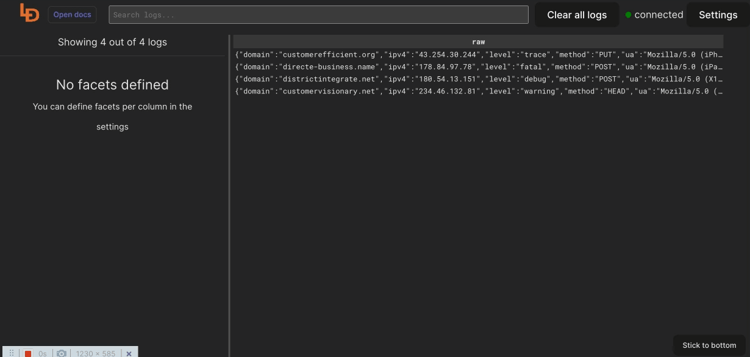
Task: Click the orange LD logo icon
Action: 29,13
